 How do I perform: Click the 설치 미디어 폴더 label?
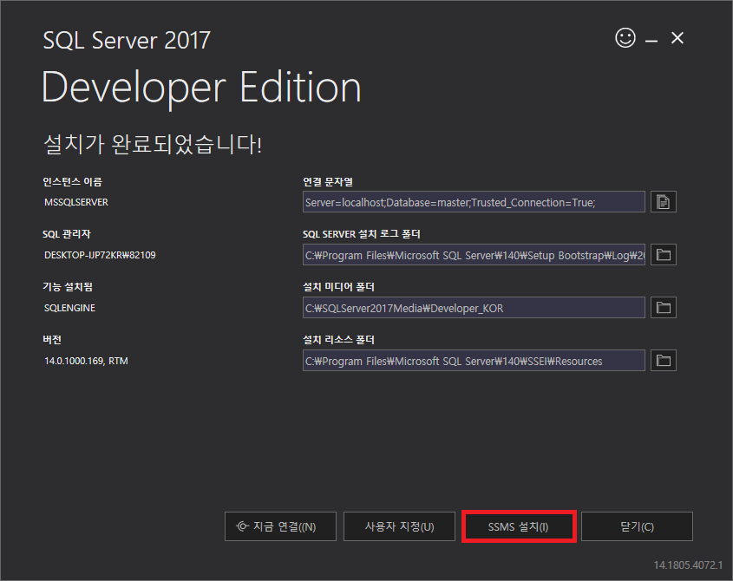pyautogui.click(x=338, y=287)
